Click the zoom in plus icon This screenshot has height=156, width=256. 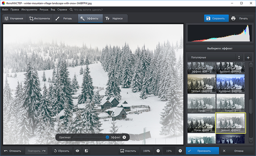coord(180,151)
